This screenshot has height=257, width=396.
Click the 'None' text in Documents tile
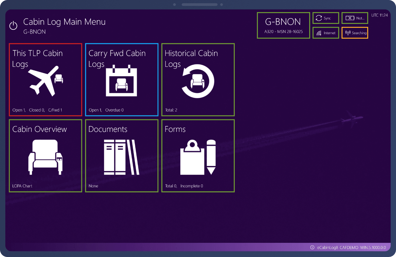click(93, 186)
